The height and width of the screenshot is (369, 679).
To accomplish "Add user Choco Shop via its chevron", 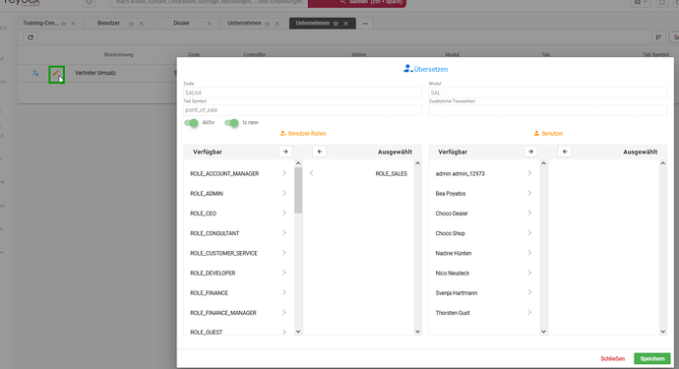I will tap(529, 233).
